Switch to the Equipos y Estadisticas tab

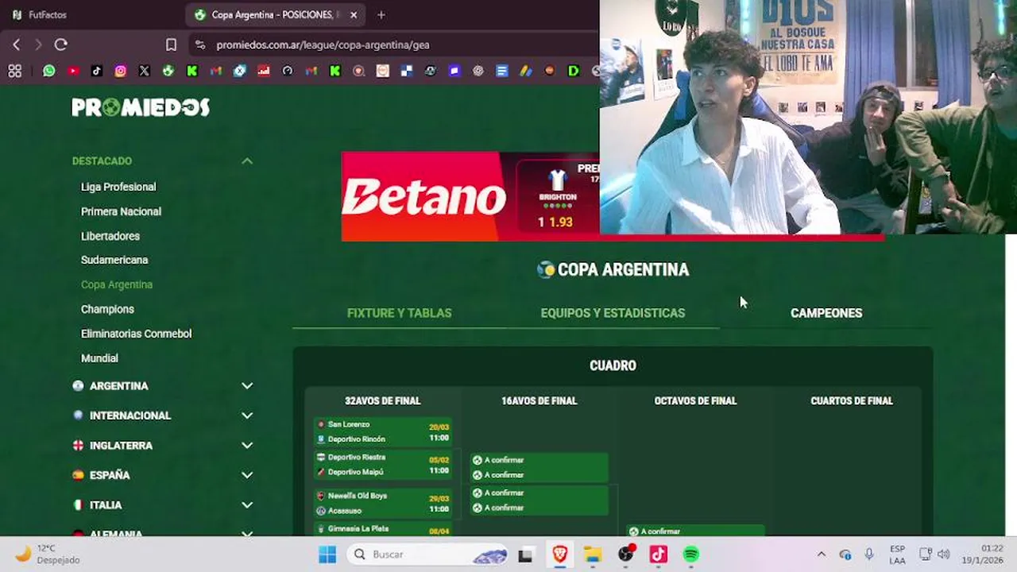[x=613, y=313]
